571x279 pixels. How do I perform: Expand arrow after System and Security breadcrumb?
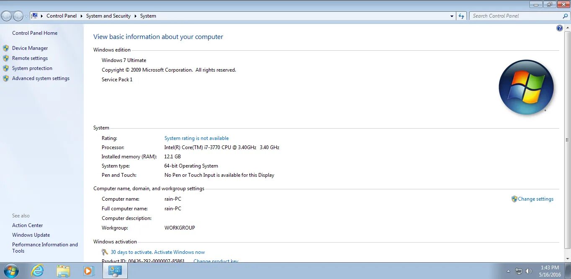[135, 16]
